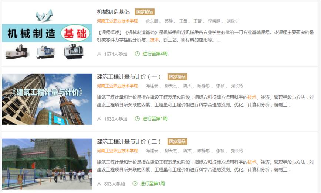Click the 建筑工程计量与计价（二）construction site thumbnail
Viewport: 321px width, 193px height.
[47, 164]
